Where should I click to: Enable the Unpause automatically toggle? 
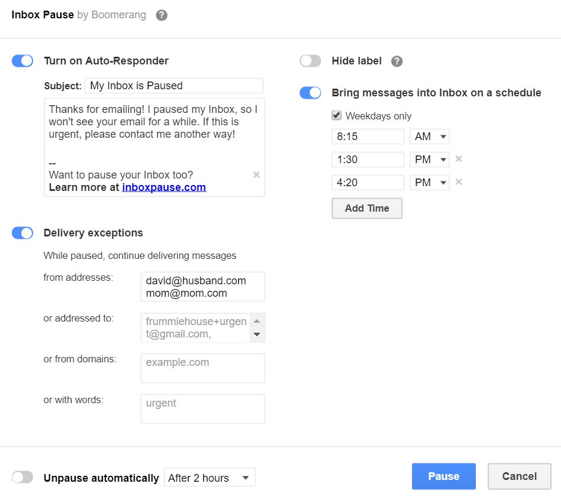22,478
